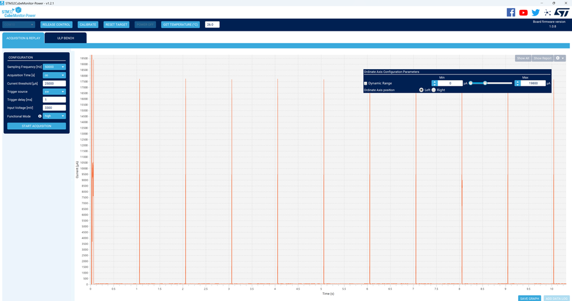
Task: Click the Input Voltage input field
Action: click(54, 108)
